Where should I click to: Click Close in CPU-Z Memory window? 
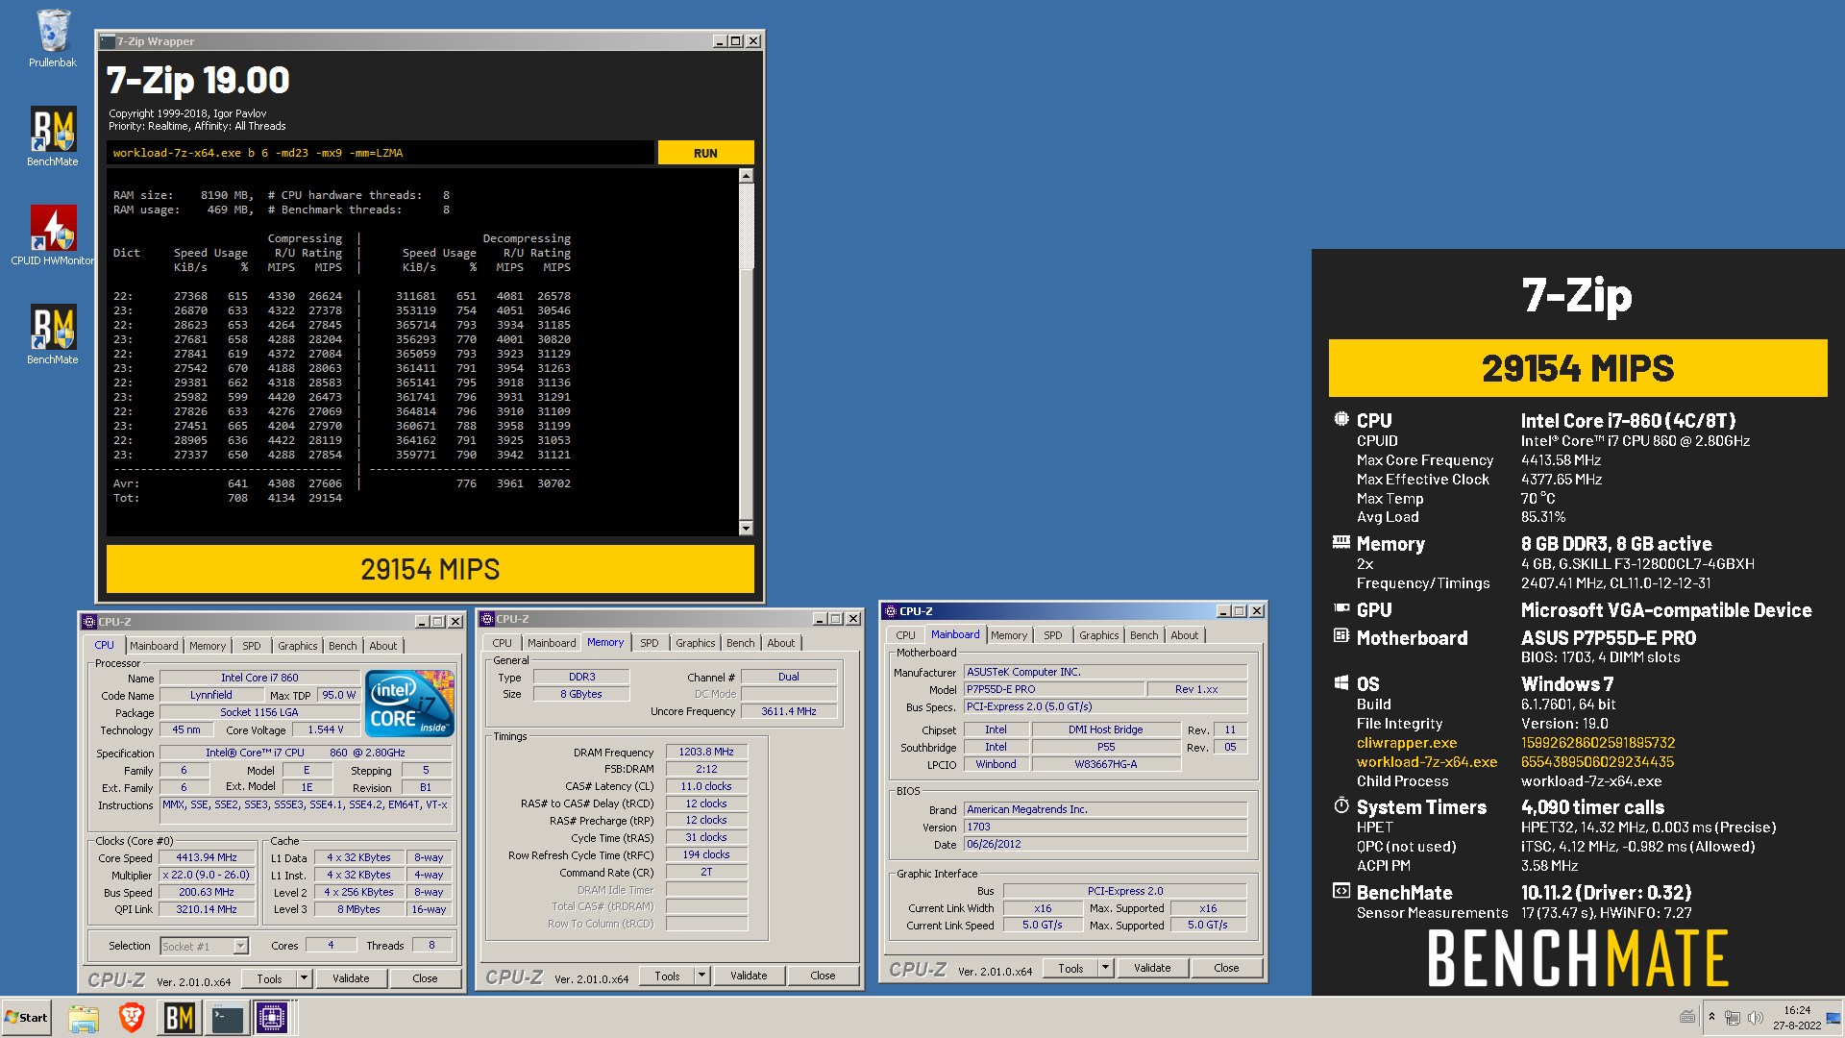tap(823, 976)
